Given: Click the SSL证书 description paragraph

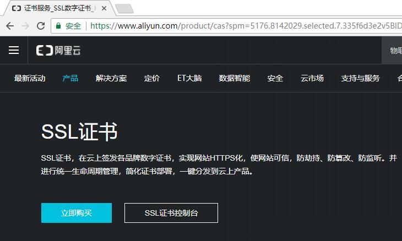Looking at the screenshot, I should (219, 165).
